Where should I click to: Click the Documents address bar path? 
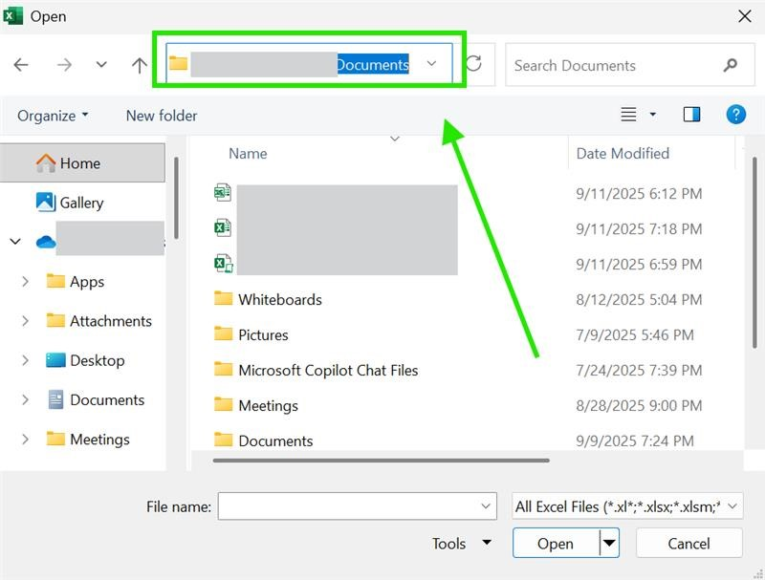coord(373,64)
